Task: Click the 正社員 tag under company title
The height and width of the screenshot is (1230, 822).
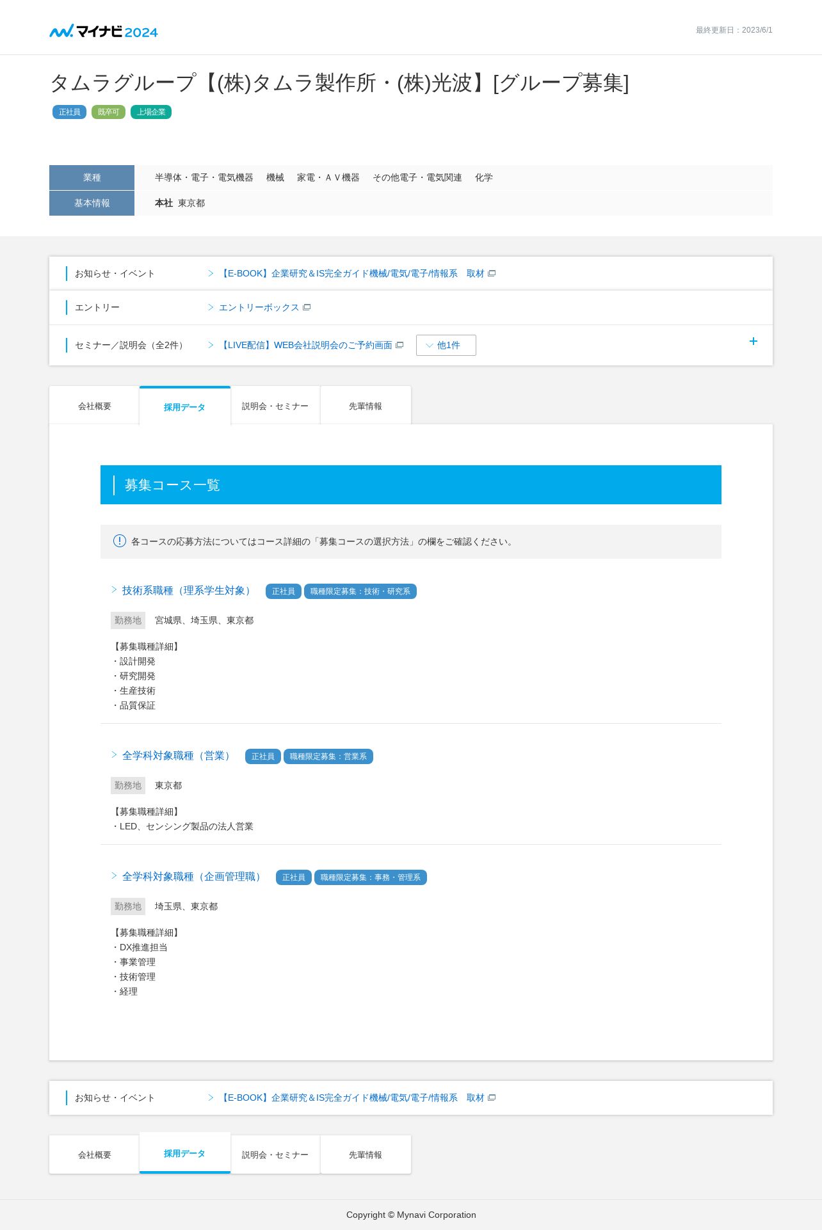Action: click(69, 112)
